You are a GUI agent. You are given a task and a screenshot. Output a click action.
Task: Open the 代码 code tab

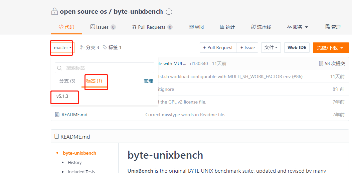tap(66, 27)
